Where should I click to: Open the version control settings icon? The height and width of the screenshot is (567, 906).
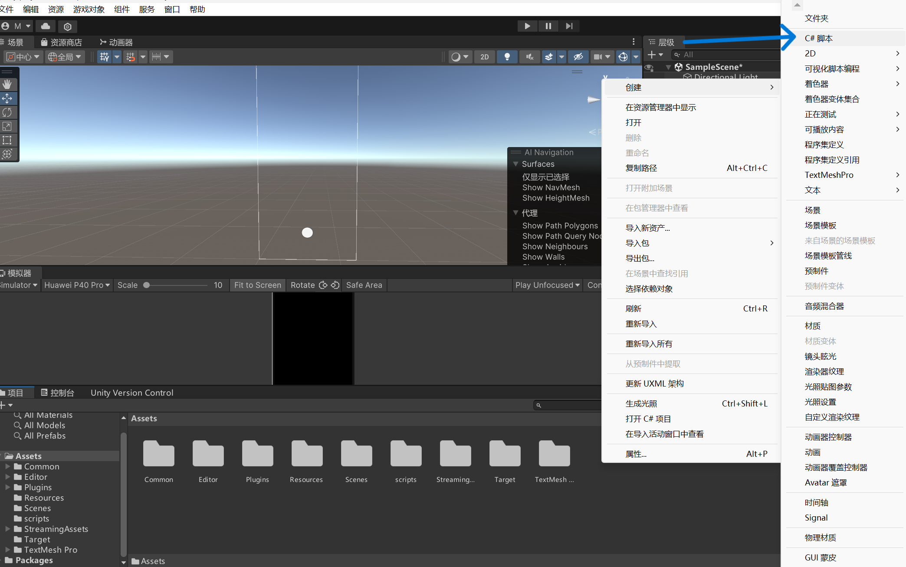(68, 26)
